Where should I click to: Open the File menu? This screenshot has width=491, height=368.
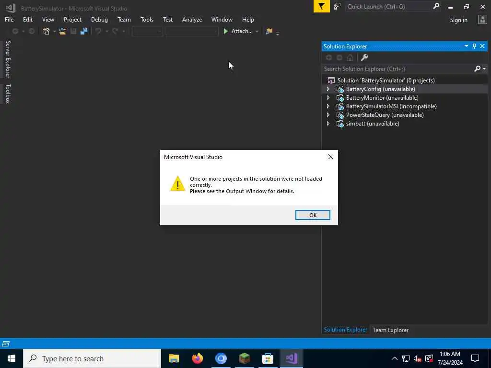[9, 19]
